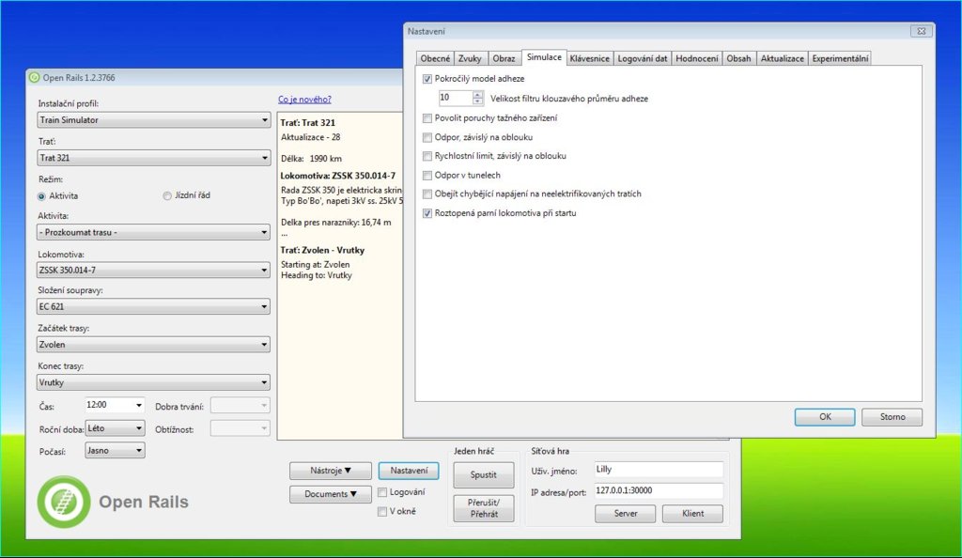Close the Nastavení dialog
The height and width of the screenshot is (558, 962).
coord(921,31)
